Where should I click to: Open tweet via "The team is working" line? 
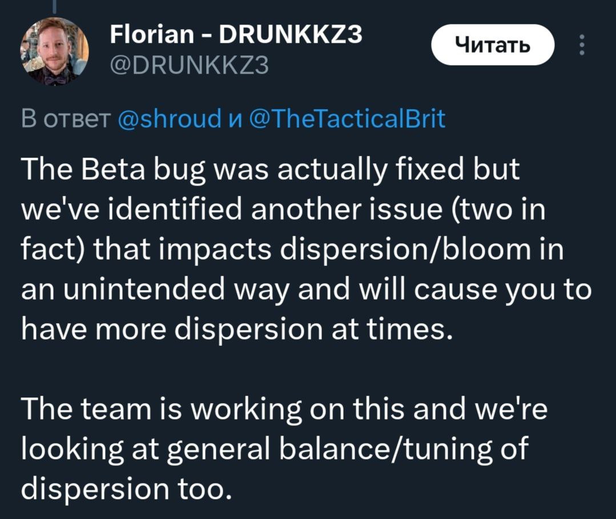tap(283, 411)
